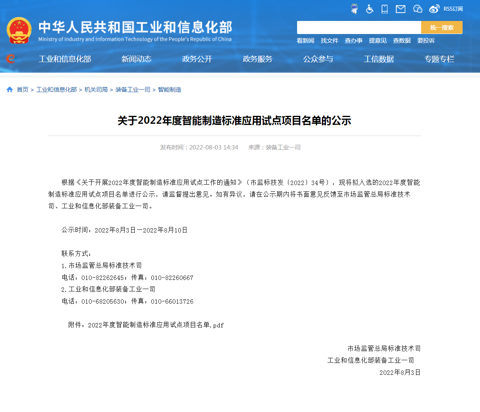Click inside the search input field
Screen dimensions: 480x412
tap(359, 28)
